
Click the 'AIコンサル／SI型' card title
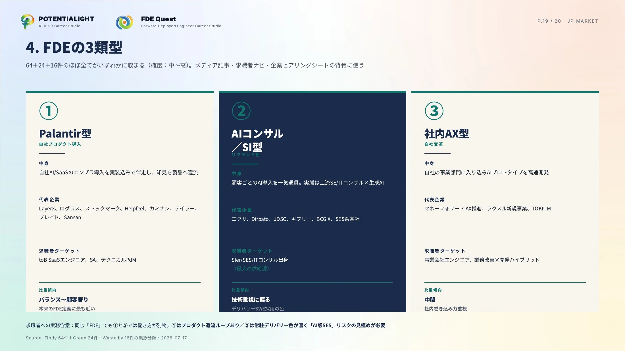coord(257,140)
